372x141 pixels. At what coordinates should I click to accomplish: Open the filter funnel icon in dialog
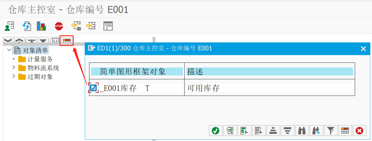coord(331,130)
